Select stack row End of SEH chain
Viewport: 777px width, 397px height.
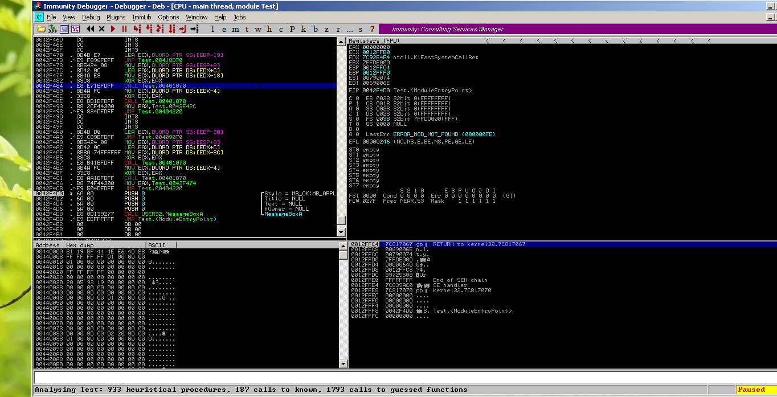(460, 280)
